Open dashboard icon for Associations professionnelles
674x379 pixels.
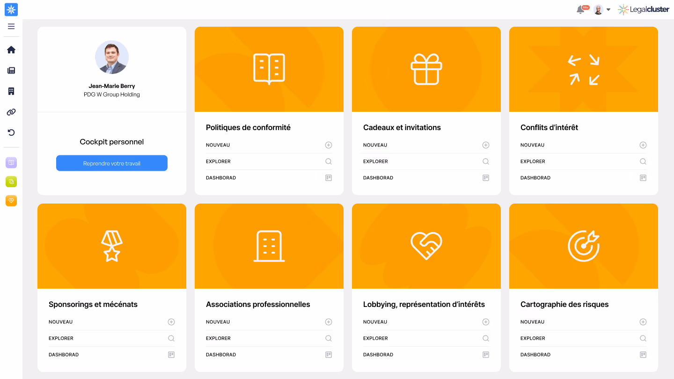(x=329, y=355)
